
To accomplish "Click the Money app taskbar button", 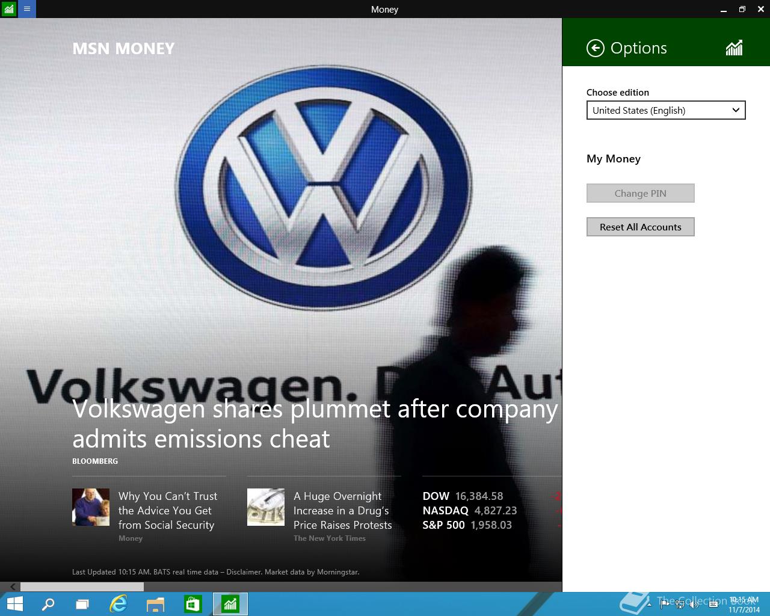I will pyautogui.click(x=230, y=604).
